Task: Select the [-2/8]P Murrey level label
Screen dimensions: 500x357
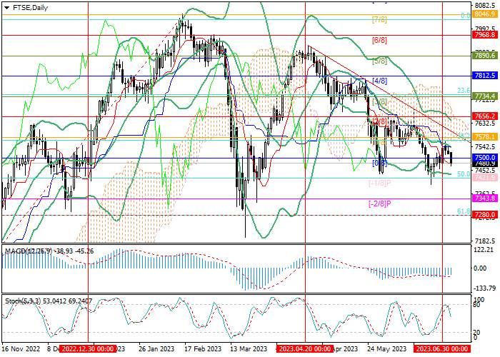Action: coord(380,203)
